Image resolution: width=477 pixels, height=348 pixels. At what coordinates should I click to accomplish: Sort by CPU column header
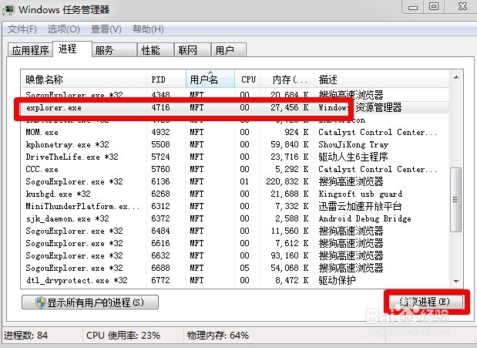click(247, 79)
